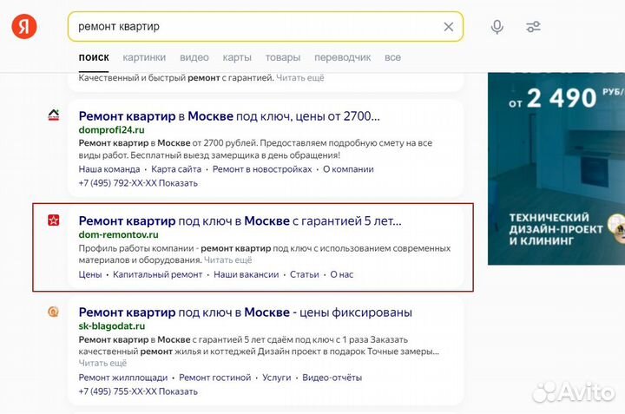Open the Наши вакансии sitelink
This screenshot has width=625, height=414.
pos(246,274)
